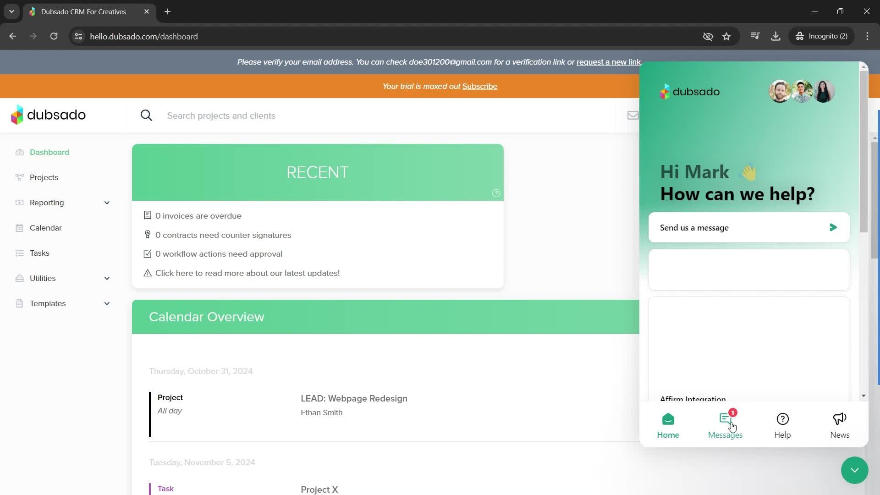The height and width of the screenshot is (495, 880).
Task: Click the 0 contracts need counter signatures text
Action: [223, 235]
